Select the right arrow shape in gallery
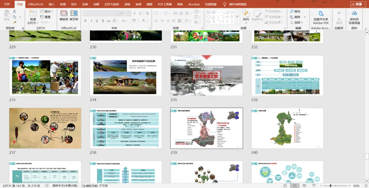 click(x=227, y=17)
